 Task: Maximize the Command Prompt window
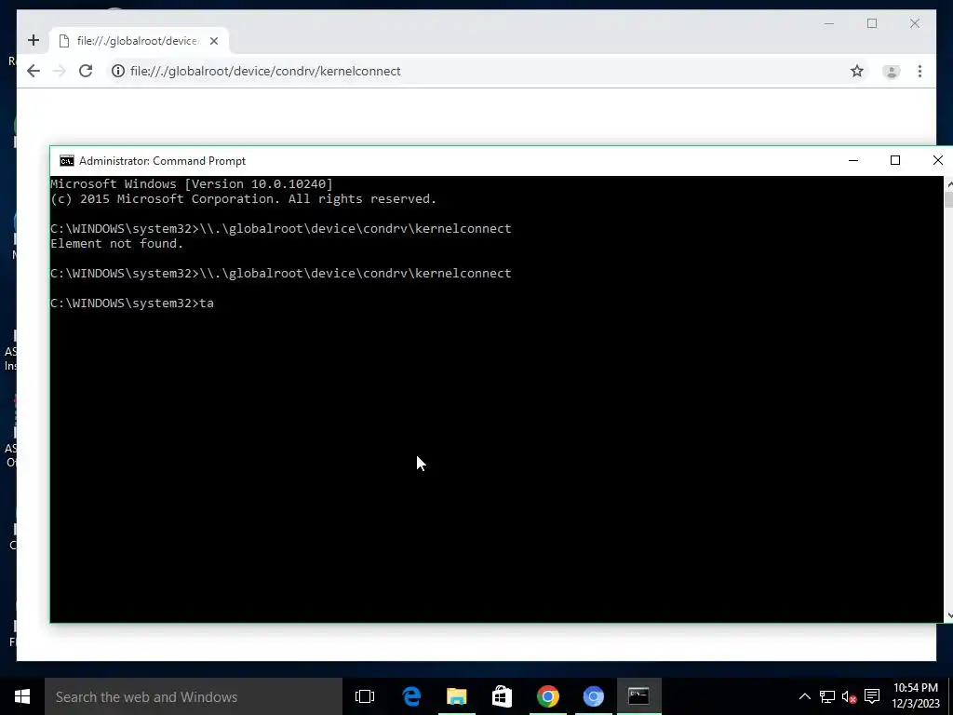(895, 160)
